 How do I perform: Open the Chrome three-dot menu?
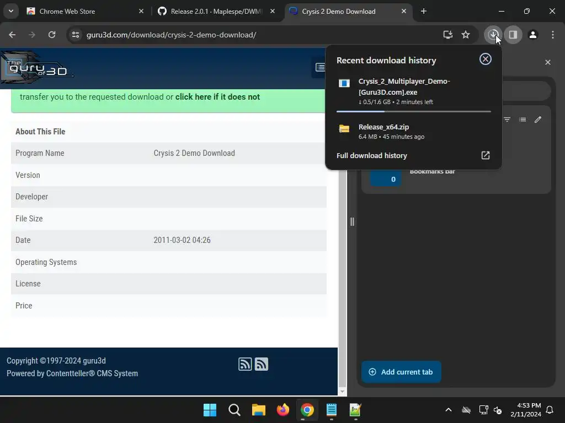553,35
